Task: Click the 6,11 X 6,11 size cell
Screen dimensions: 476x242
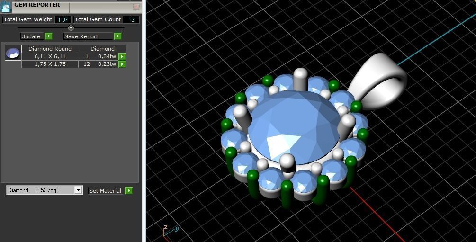Action: click(50, 56)
